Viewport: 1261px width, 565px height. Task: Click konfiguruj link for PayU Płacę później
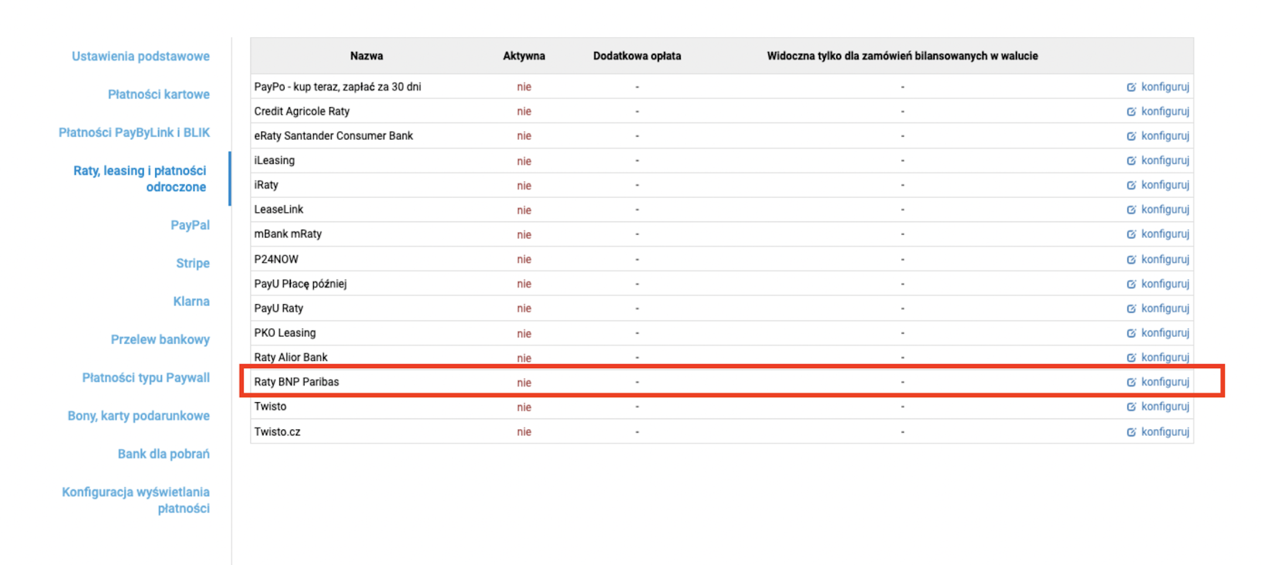click(1165, 284)
